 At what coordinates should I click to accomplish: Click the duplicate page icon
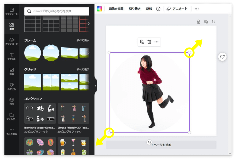pyautogui.click(x=206, y=22)
